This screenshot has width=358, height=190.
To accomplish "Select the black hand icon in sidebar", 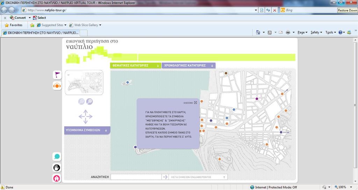I will [57, 168].
